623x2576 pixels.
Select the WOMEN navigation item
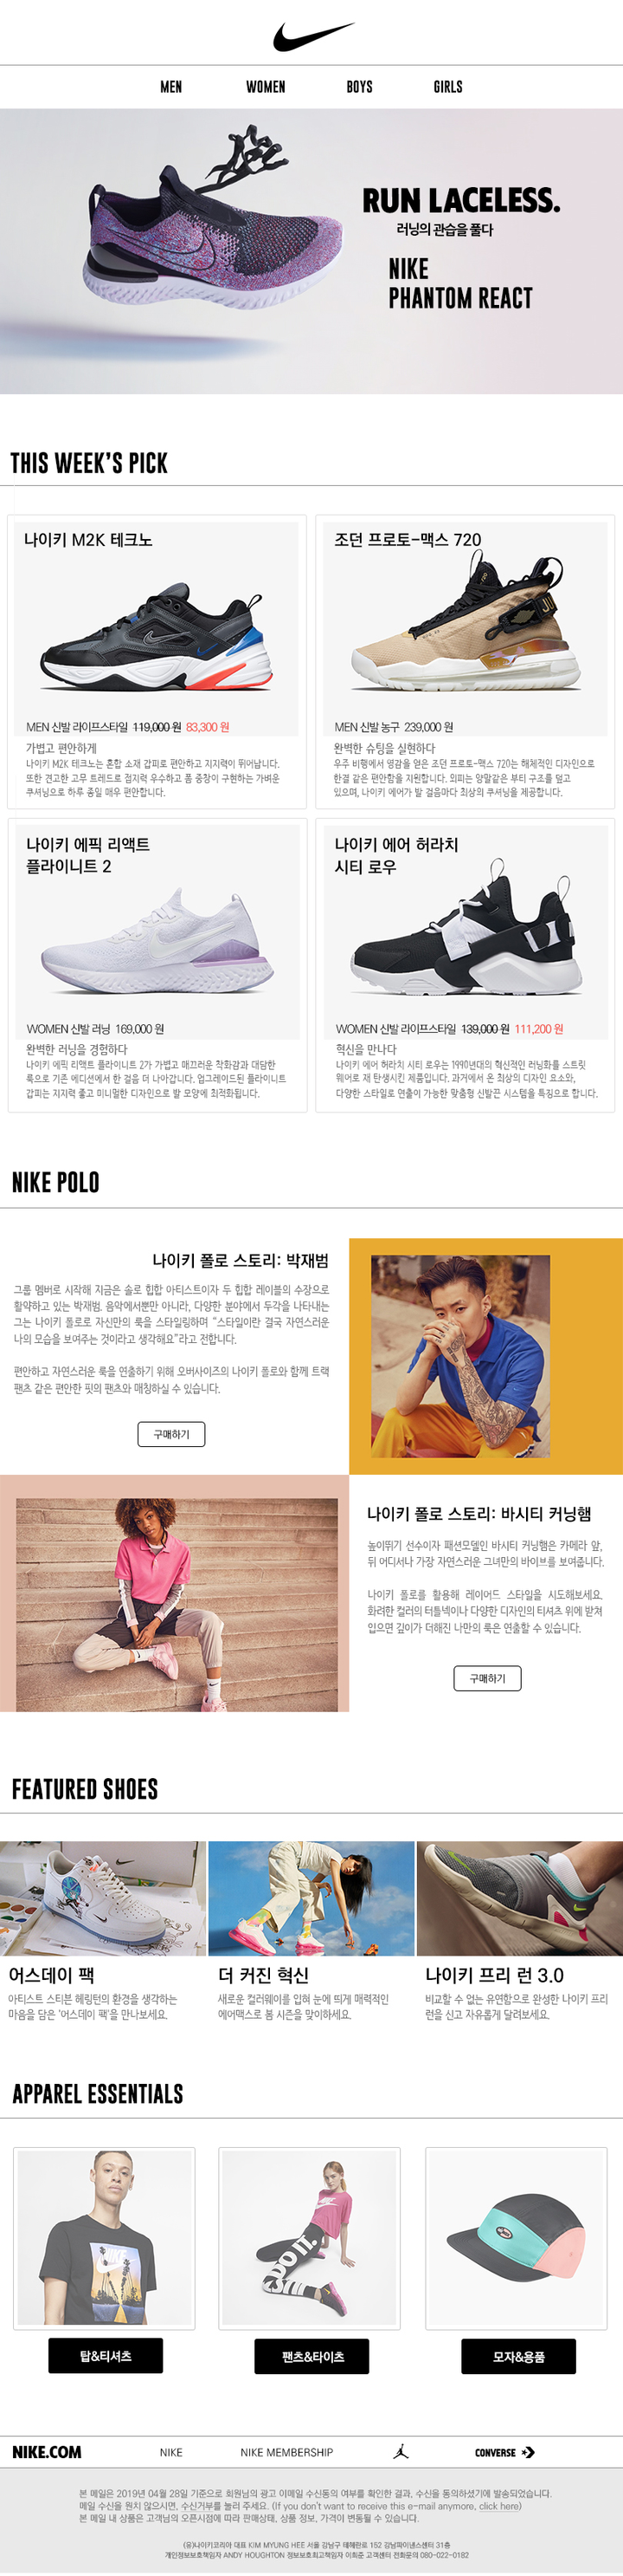pyautogui.click(x=266, y=87)
